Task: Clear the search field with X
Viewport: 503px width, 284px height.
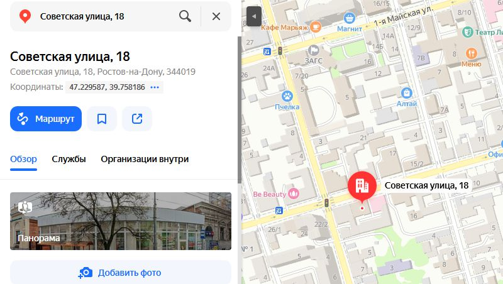Action: (216, 16)
